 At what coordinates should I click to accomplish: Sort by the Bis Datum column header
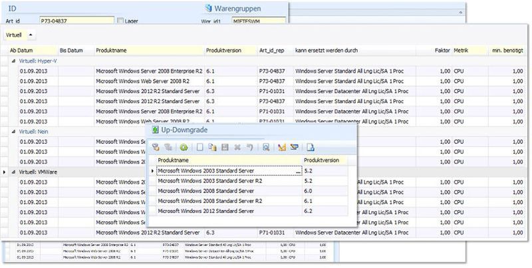[x=76, y=50]
